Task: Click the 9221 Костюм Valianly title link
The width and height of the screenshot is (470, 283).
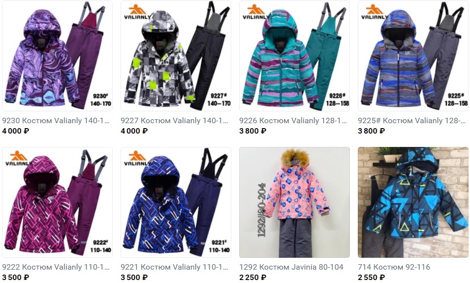Action: (x=174, y=267)
